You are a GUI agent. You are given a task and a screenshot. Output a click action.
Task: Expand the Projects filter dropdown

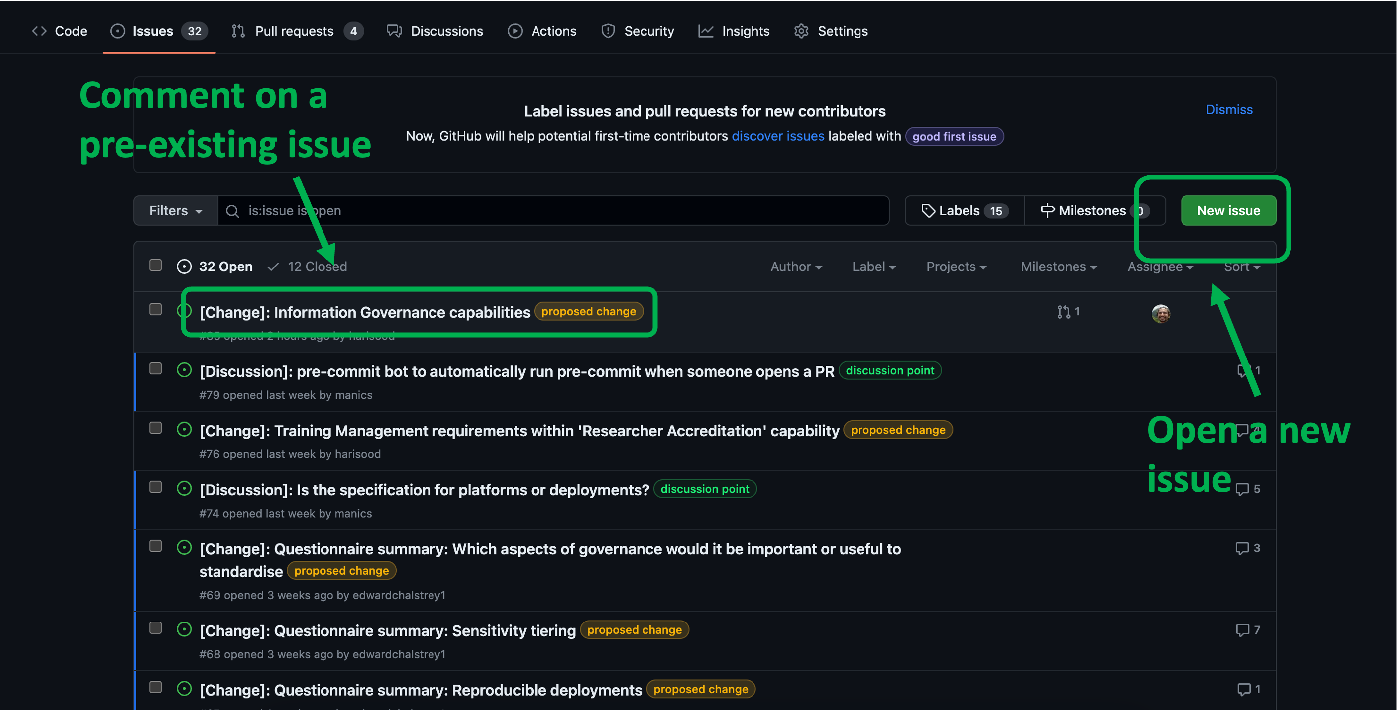[956, 267]
